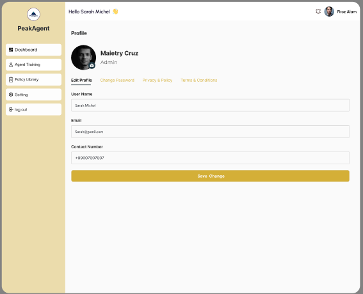363x294 pixels.
Task: Click the Policy Library clipboard icon
Action: pyautogui.click(x=11, y=79)
